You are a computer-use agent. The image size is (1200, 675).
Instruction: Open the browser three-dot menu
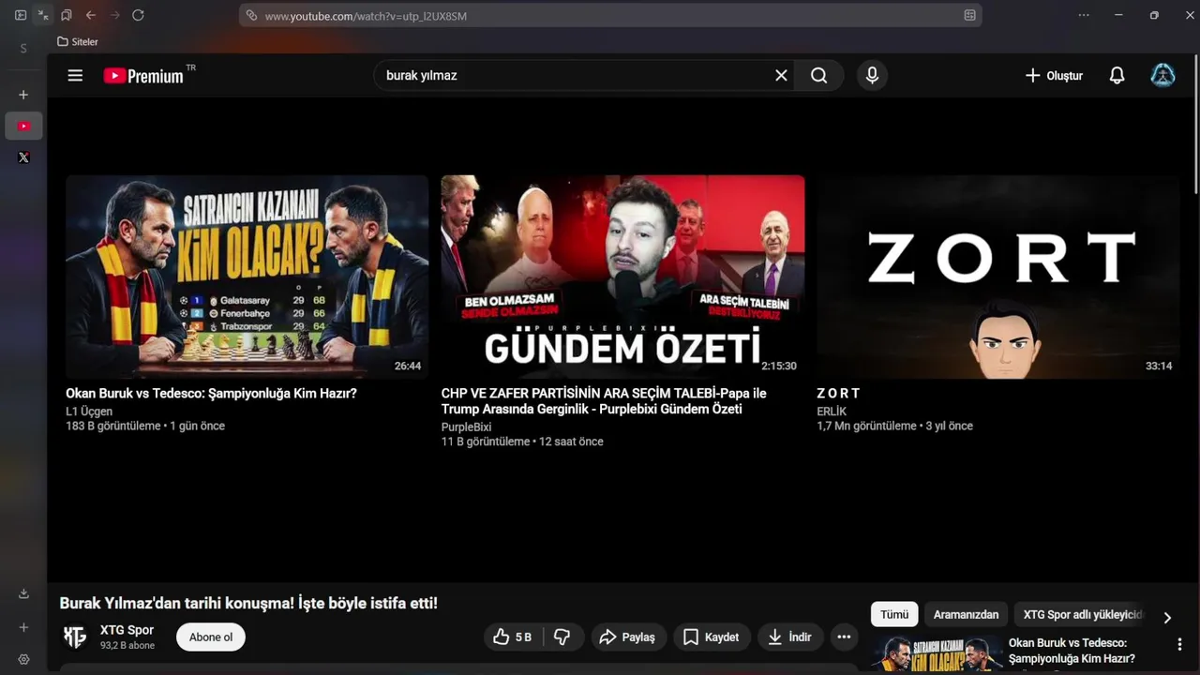1084,15
